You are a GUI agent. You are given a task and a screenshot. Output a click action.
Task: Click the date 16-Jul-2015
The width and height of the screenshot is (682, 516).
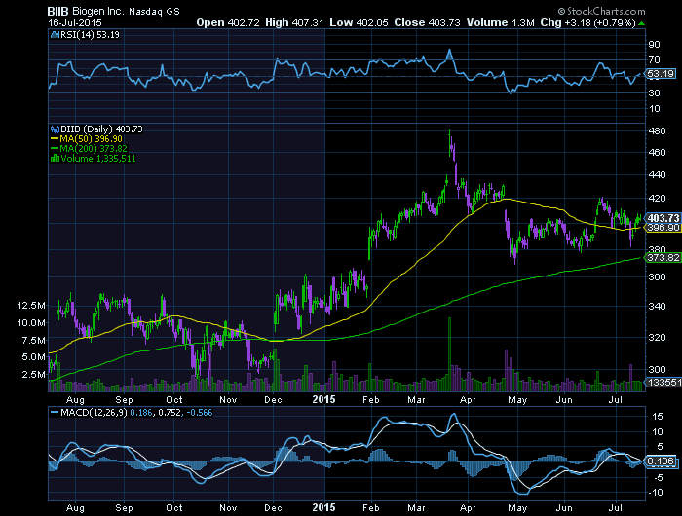pyautogui.click(x=75, y=22)
